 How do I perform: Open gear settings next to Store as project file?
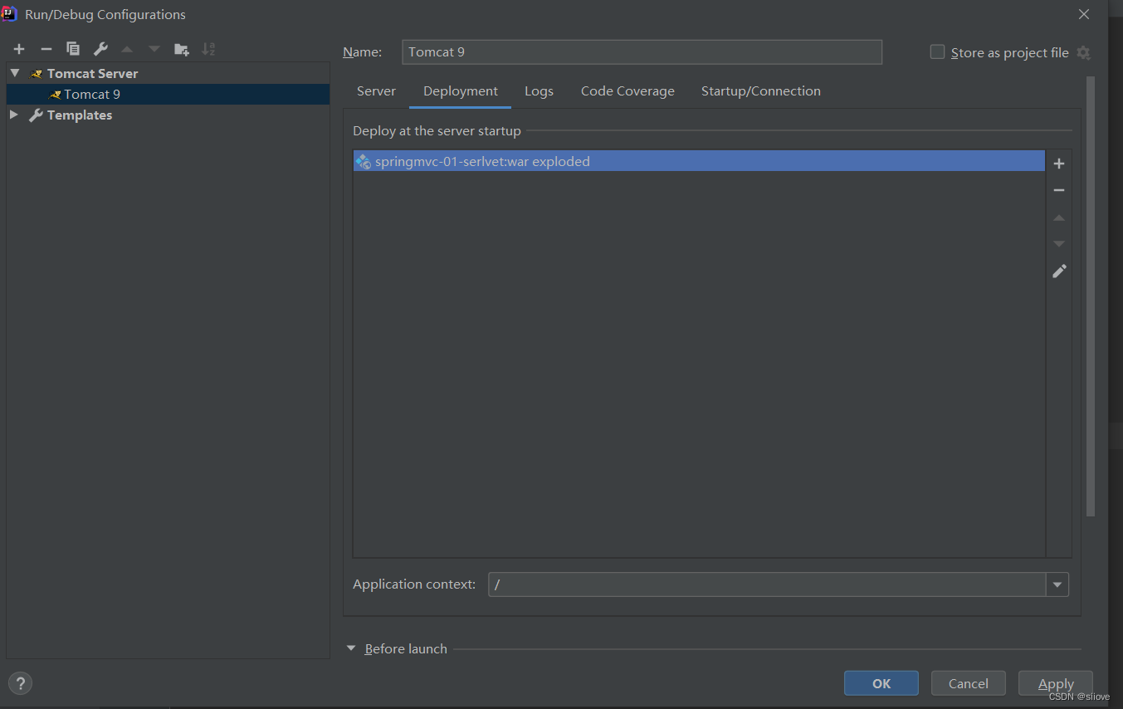click(x=1083, y=52)
